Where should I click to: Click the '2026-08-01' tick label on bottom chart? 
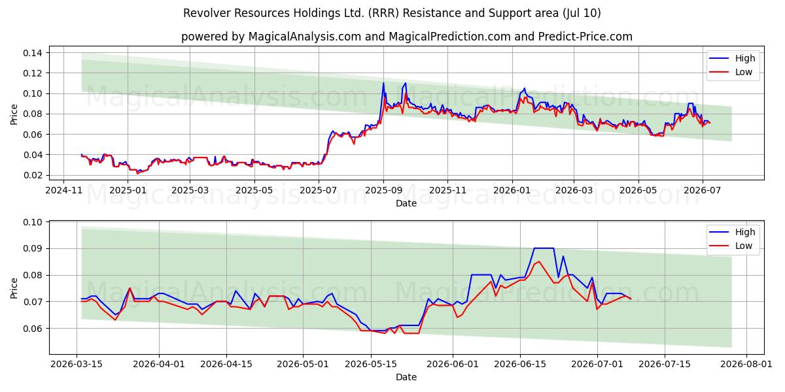click(747, 364)
